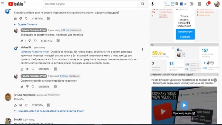Open the @Работа Развитие Рунет mention link
This screenshot has height=125, width=222.
pos(35,52)
